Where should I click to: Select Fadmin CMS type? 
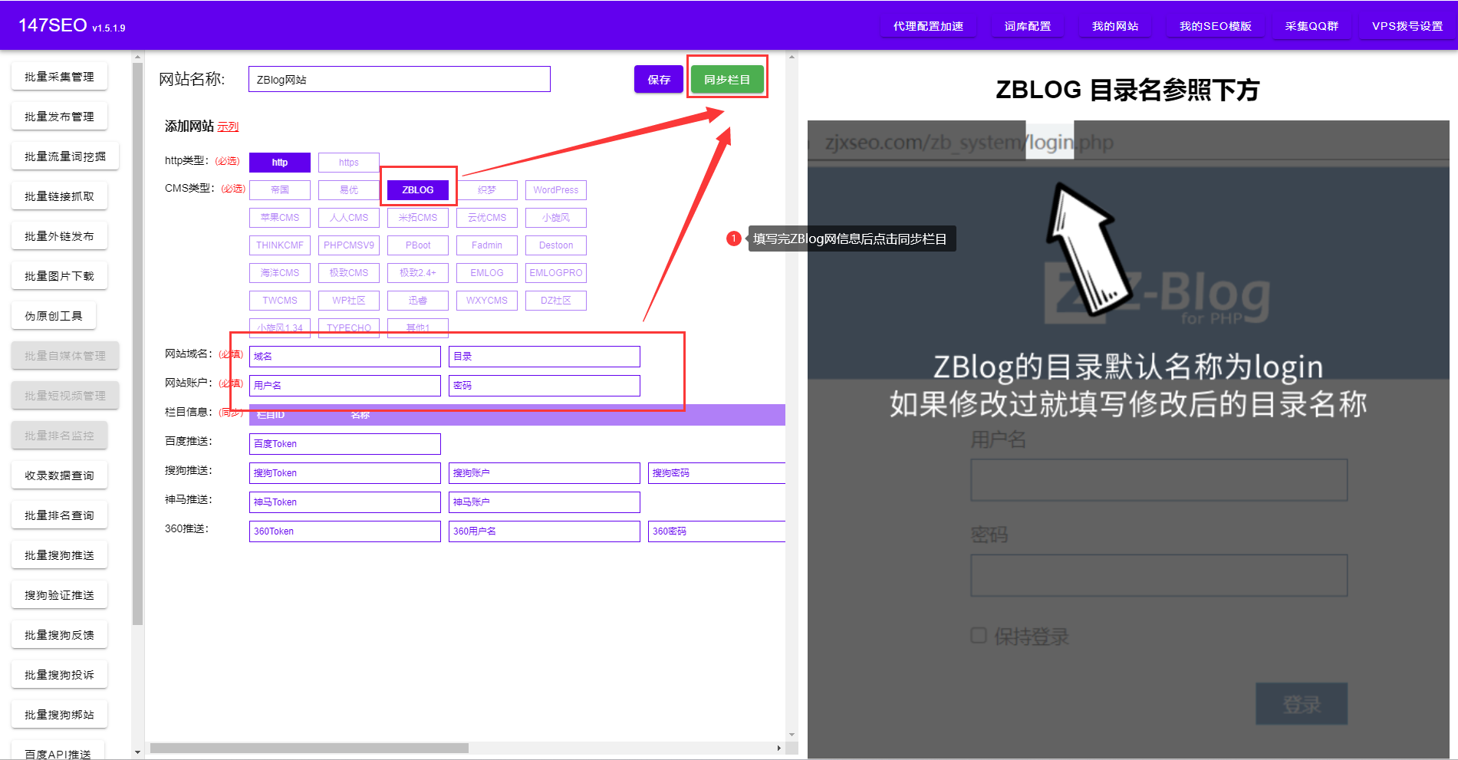point(487,245)
